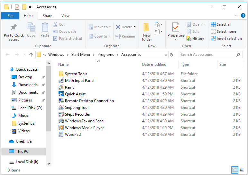Select the Paint shortcut icon
Screen dimensions: 248x175
(x=61, y=87)
